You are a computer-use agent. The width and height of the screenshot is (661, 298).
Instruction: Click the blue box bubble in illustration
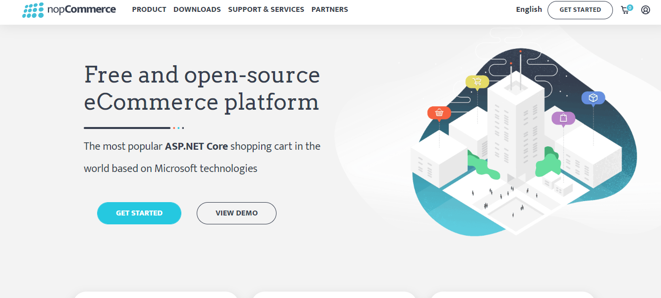click(x=593, y=98)
